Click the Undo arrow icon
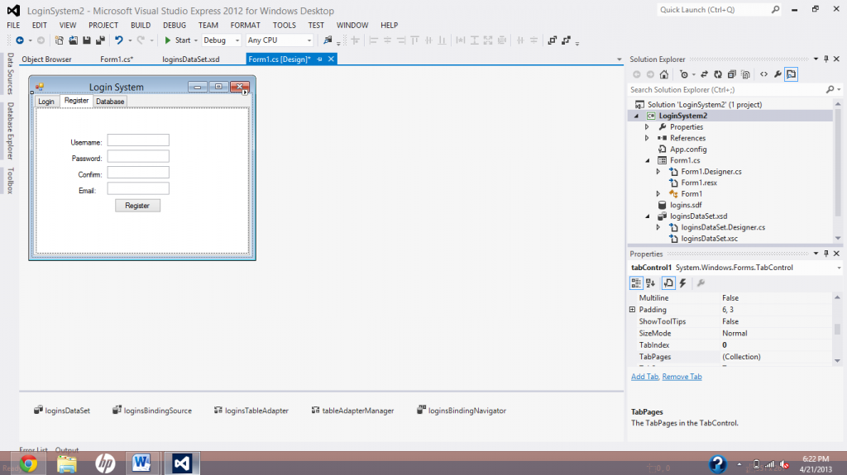Viewport: 847px width, 475px height. coord(119,40)
